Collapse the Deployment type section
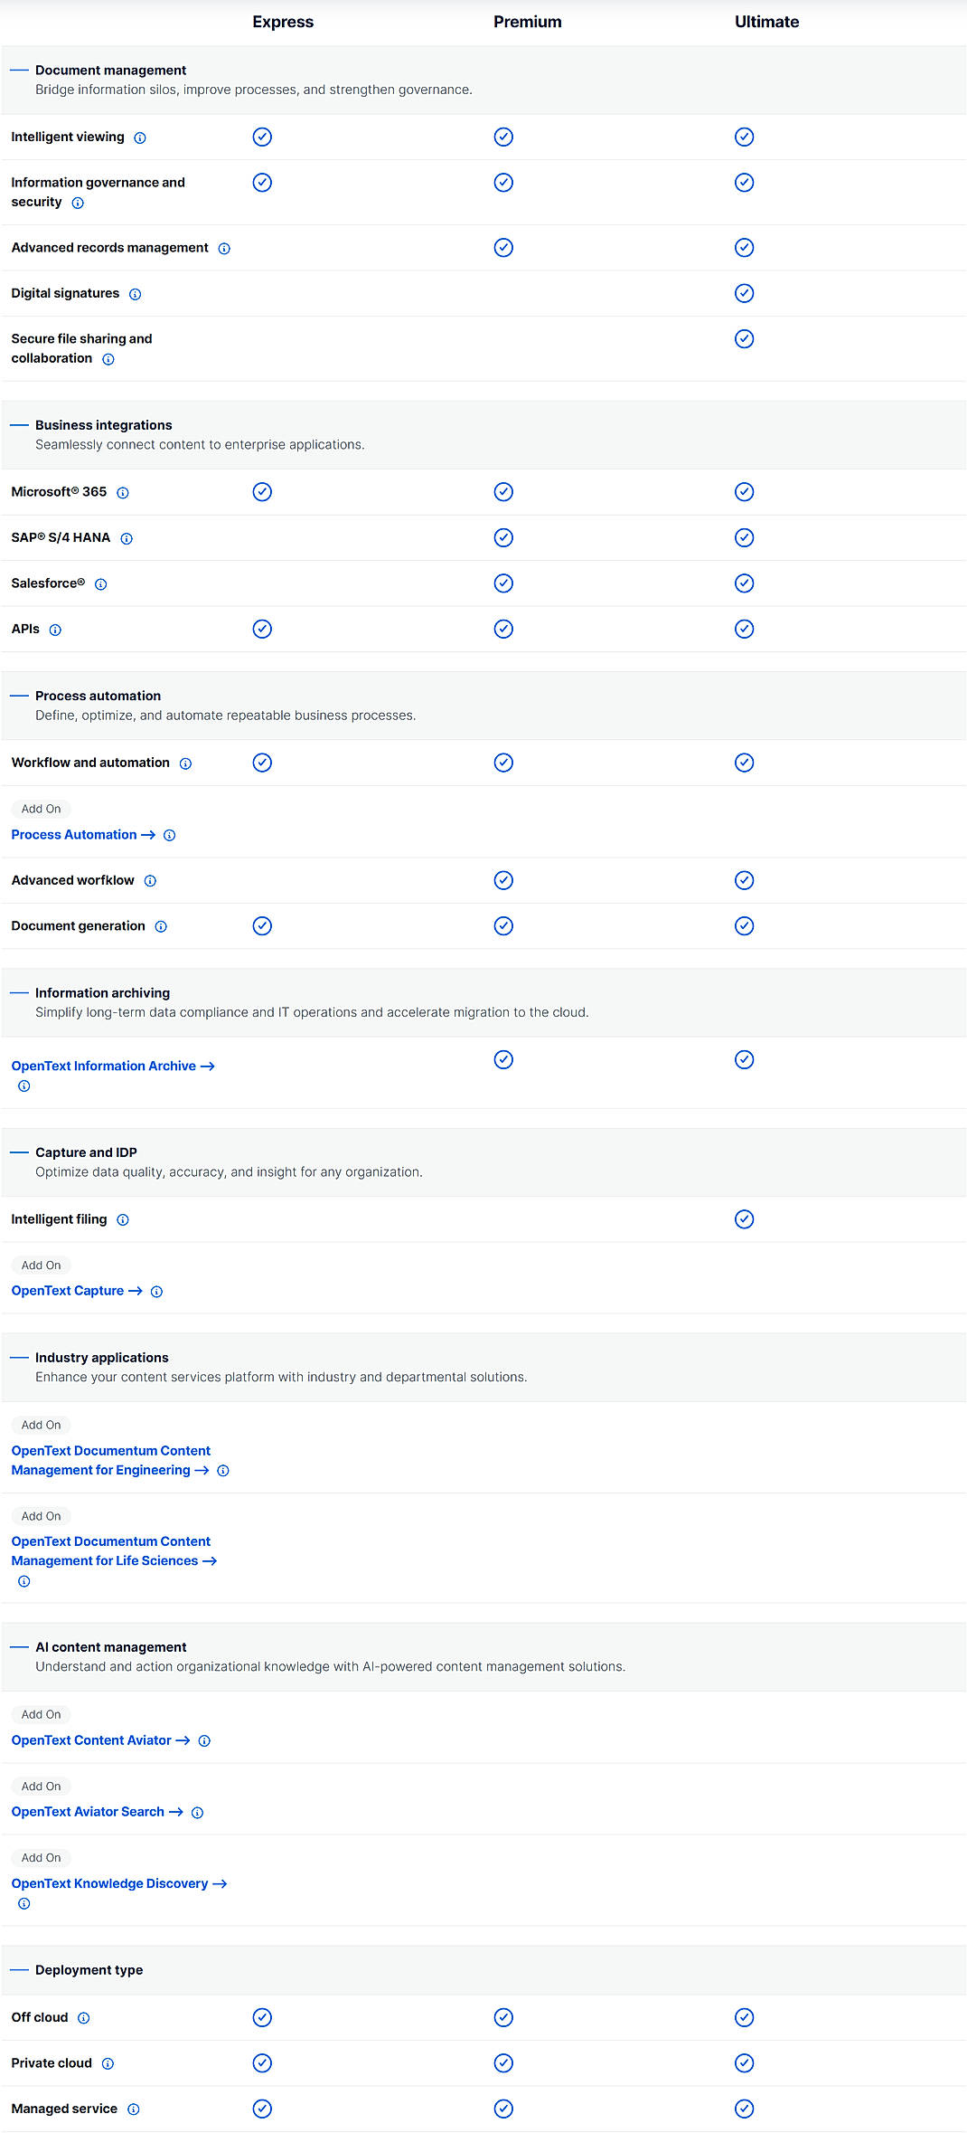 point(19,1970)
